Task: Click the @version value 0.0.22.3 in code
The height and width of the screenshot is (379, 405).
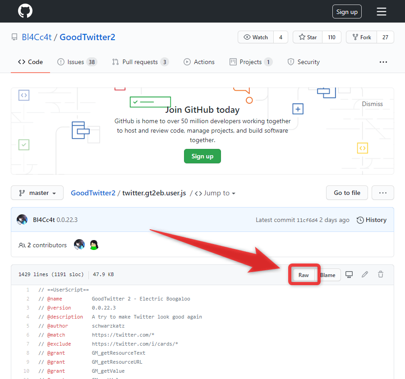Action: 104,308
